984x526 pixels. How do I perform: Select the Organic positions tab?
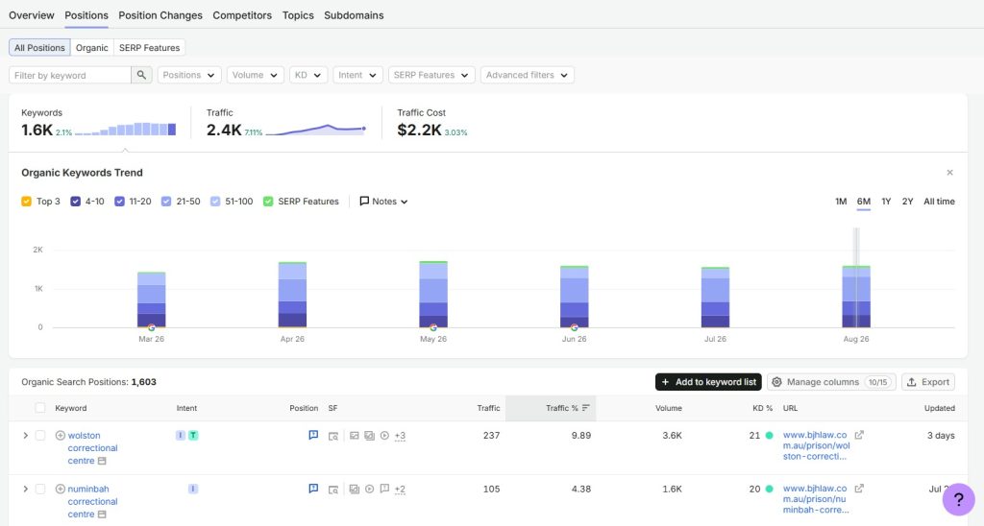(91, 48)
